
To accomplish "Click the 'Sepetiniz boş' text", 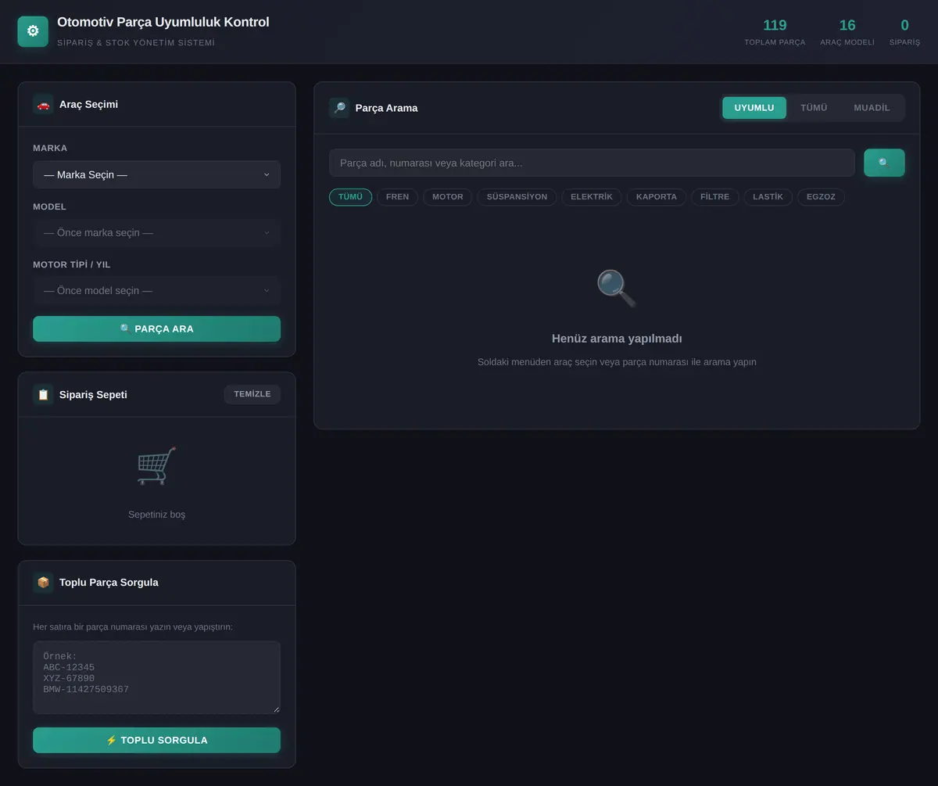I will tap(156, 515).
